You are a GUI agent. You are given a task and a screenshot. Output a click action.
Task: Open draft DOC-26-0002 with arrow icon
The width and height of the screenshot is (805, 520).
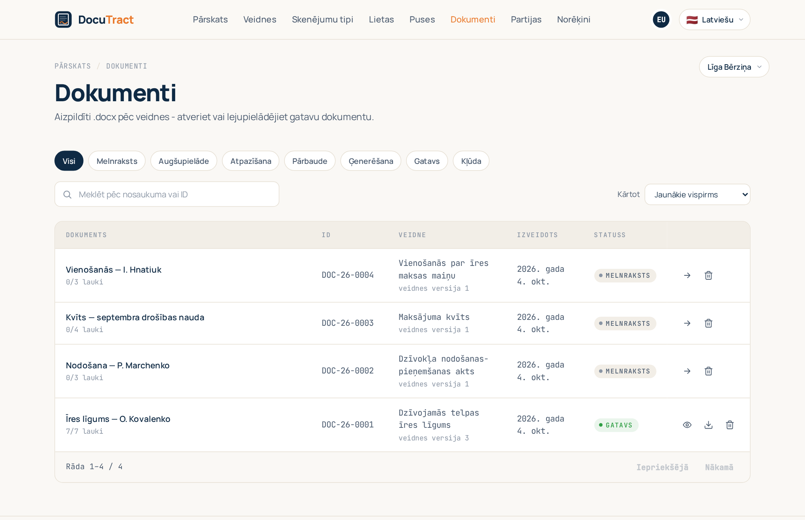(687, 371)
